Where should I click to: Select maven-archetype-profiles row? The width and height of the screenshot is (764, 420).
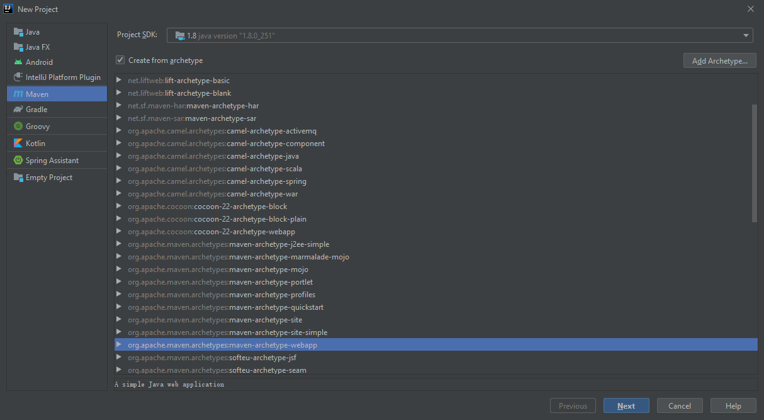[436, 294]
